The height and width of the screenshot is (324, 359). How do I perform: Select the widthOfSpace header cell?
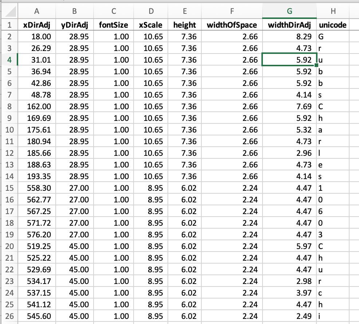[232, 25]
